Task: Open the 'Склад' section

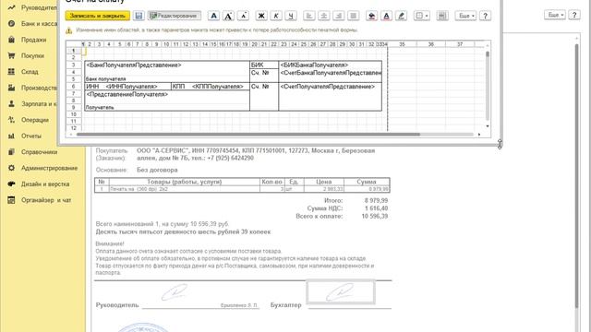Action: coord(23,72)
